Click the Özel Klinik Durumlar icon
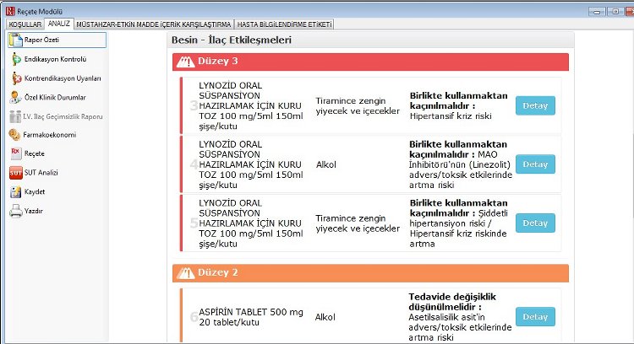The image size is (634, 344). [15, 97]
